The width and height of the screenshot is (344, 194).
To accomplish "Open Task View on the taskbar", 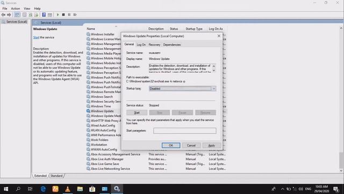I will click(30, 189).
